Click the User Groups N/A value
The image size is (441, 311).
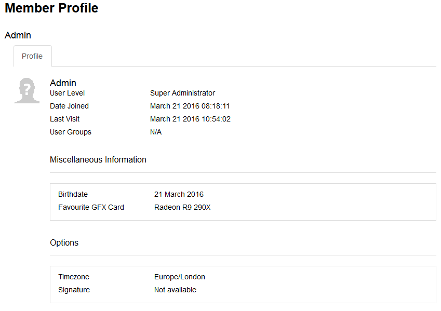click(156, 132)
